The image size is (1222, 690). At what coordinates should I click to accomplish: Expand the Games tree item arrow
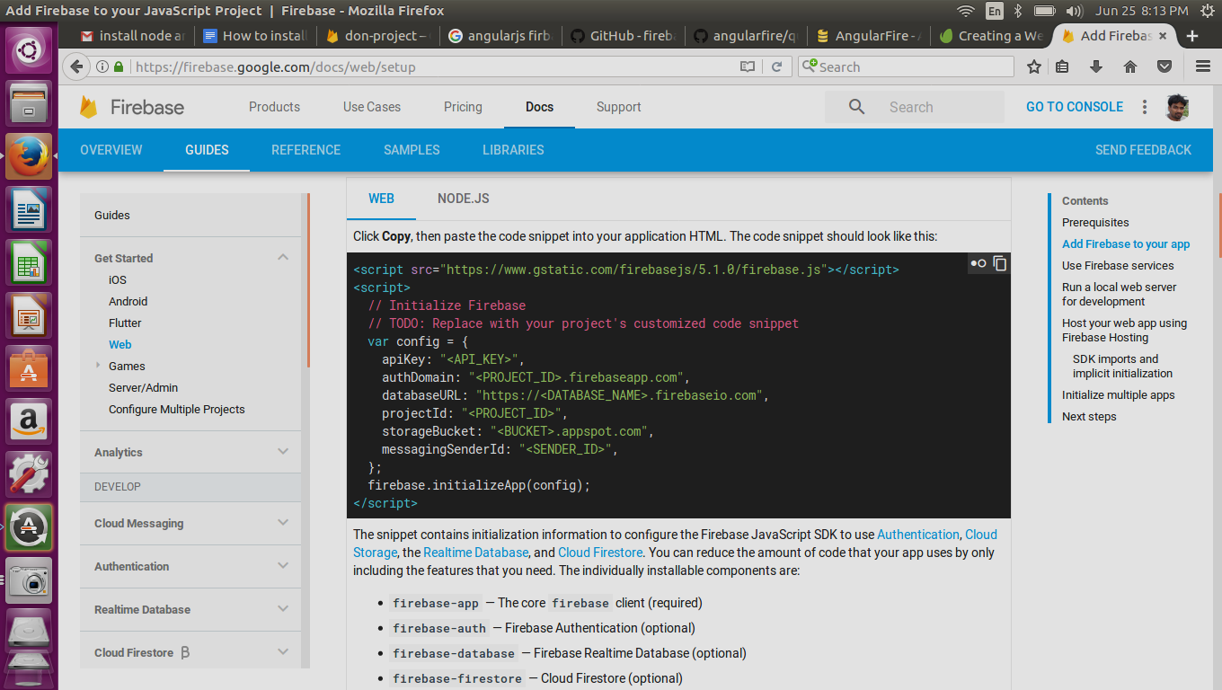98,366
